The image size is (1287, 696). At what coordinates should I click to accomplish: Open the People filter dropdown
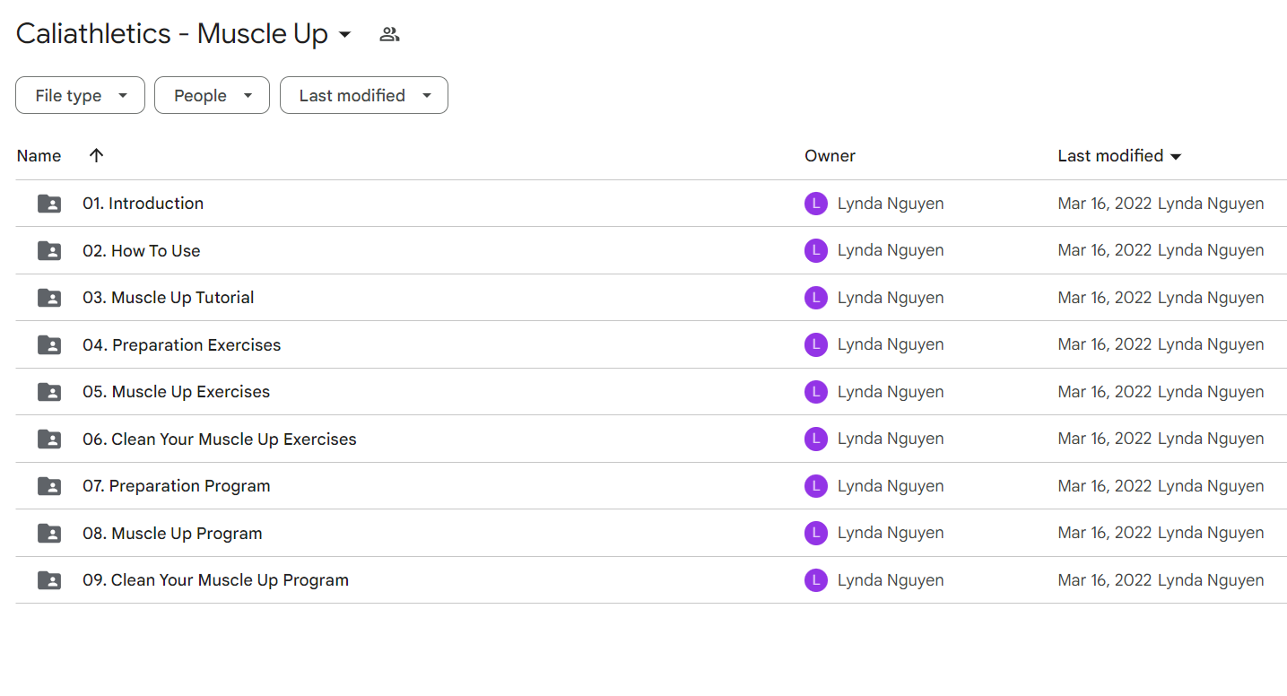coord(212,95)
